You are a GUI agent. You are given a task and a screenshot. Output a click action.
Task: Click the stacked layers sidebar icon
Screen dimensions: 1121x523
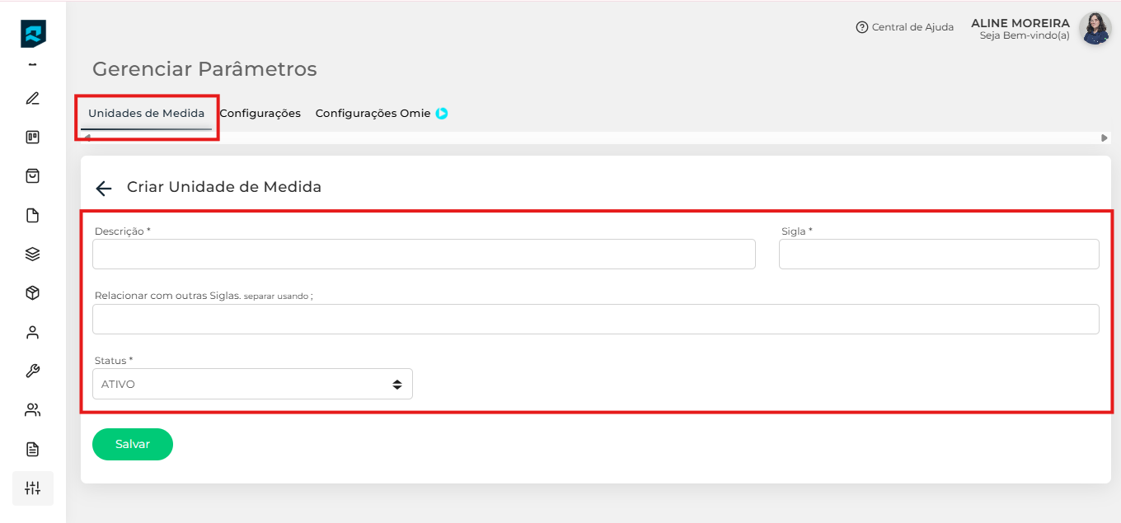(32, 254)
